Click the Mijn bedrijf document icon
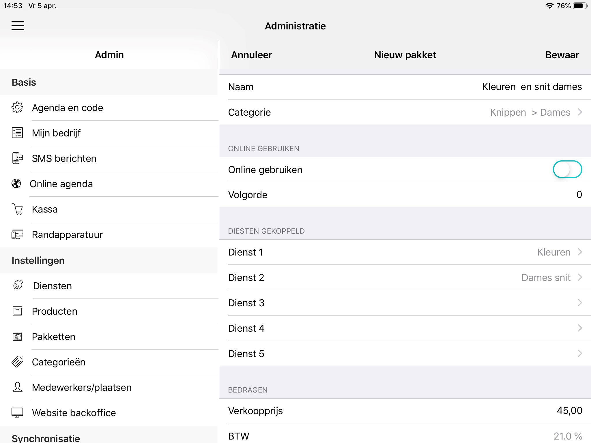Image resolution: width=591 pixels, height=443 pixels. pos(17,133)
